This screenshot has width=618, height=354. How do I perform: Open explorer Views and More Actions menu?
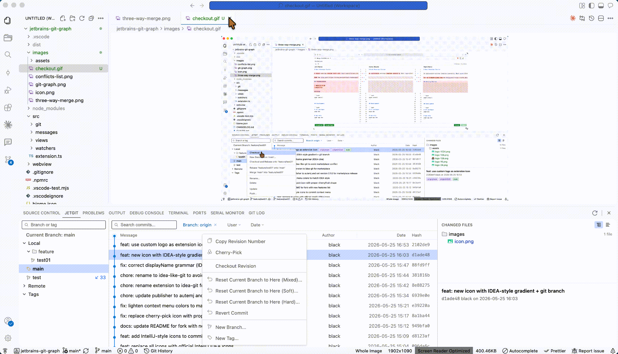(101, 18)
